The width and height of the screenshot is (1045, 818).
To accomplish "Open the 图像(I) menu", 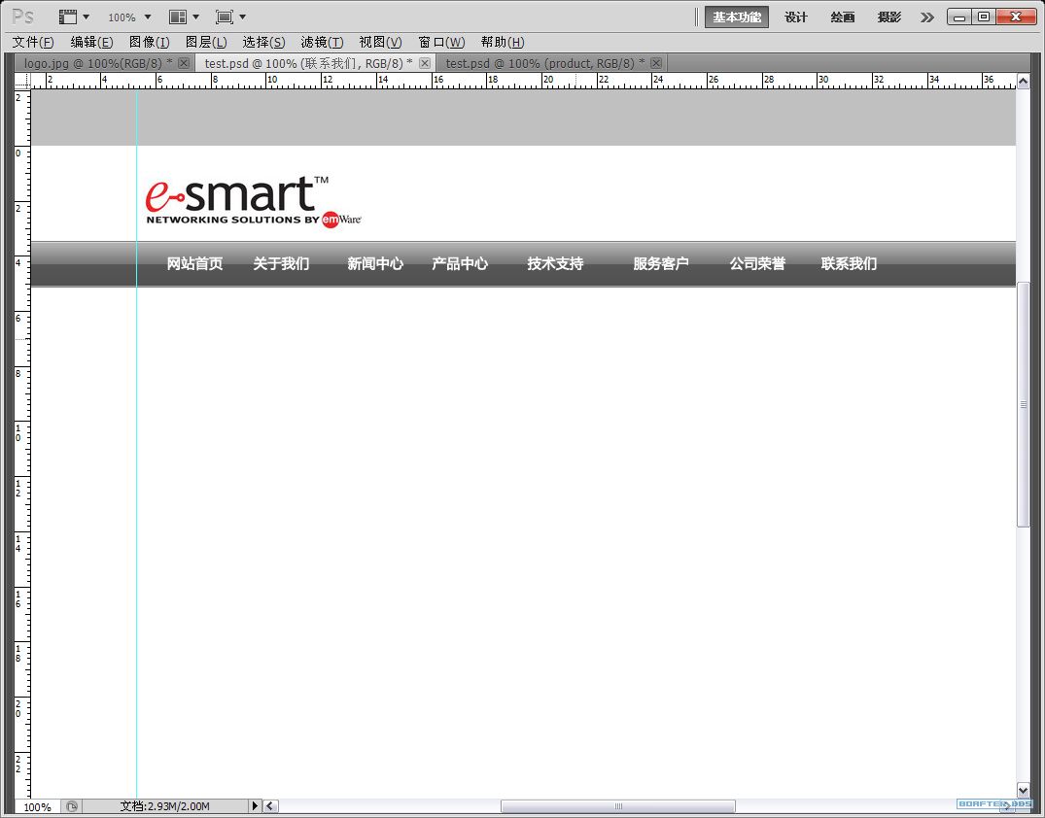I will [x=150, y=42].
